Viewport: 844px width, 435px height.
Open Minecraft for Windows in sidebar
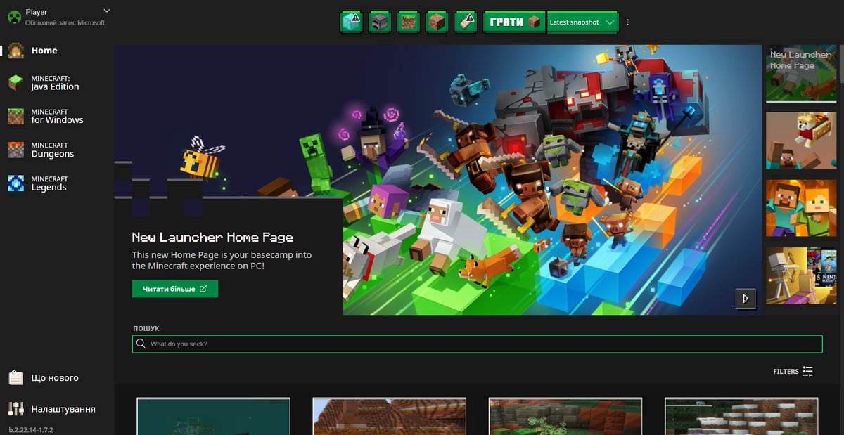click(x=57, y=116)
